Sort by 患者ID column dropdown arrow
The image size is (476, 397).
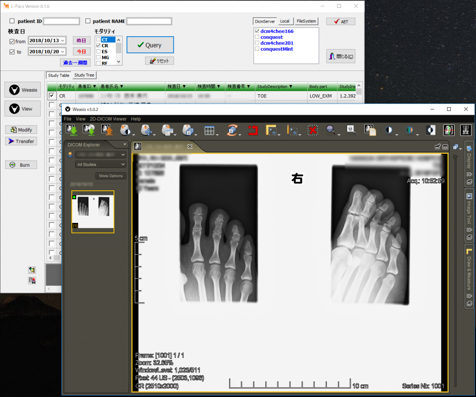click(x=94, y=86)
